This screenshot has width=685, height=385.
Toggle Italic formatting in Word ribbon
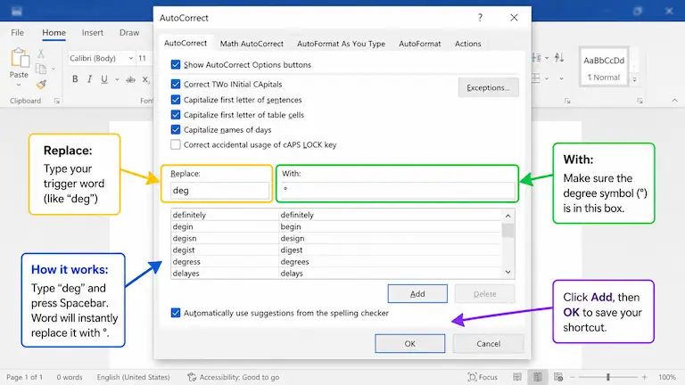pyautogui.click(x=89, y=79)
